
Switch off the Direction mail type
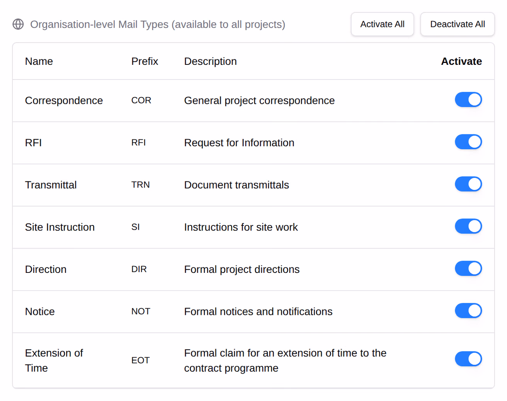coord(468,269)
